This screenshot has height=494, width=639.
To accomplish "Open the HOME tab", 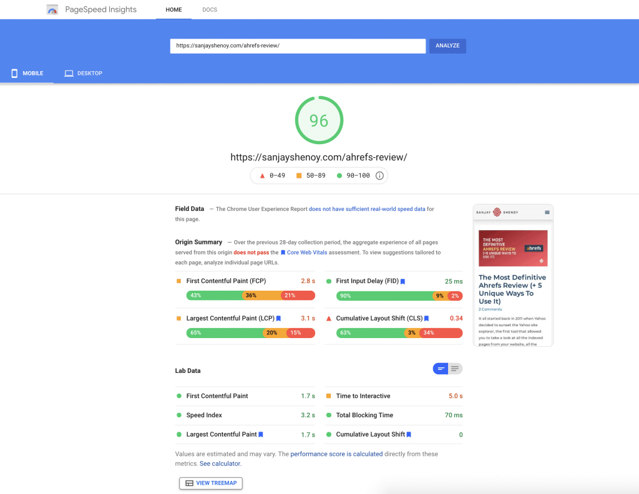I will (x=173, y=10).
